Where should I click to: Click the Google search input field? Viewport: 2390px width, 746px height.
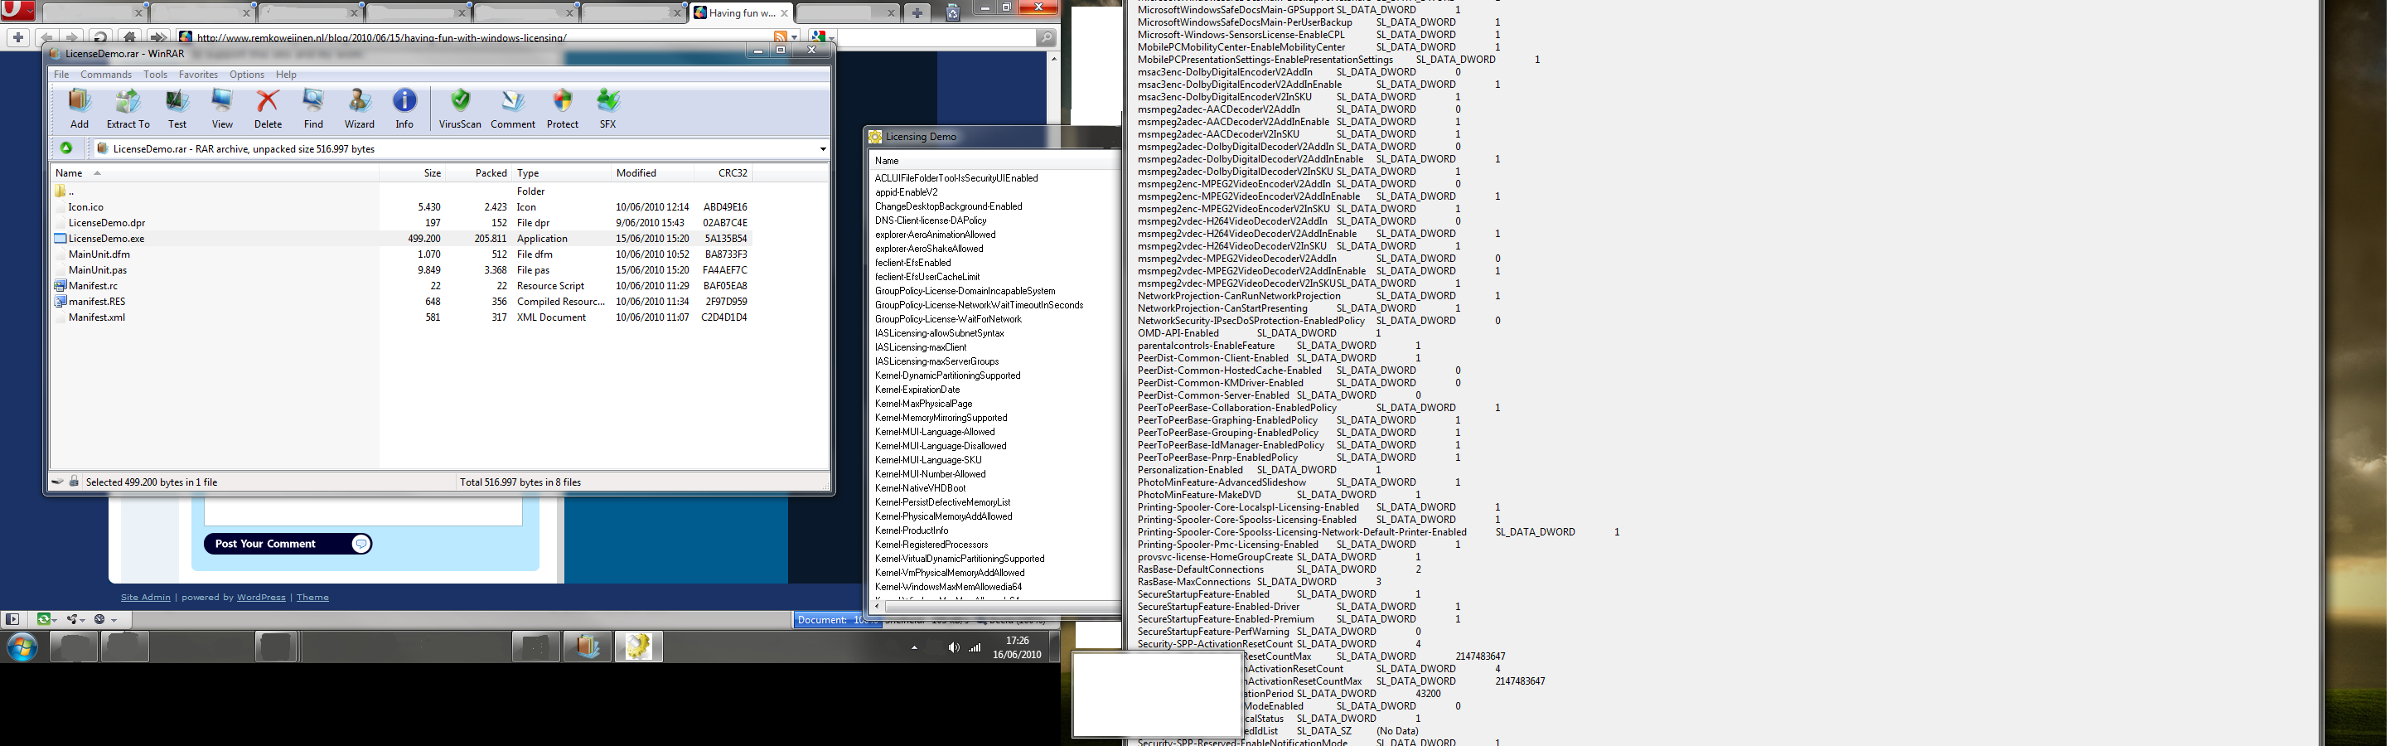(x=937, y=38)
